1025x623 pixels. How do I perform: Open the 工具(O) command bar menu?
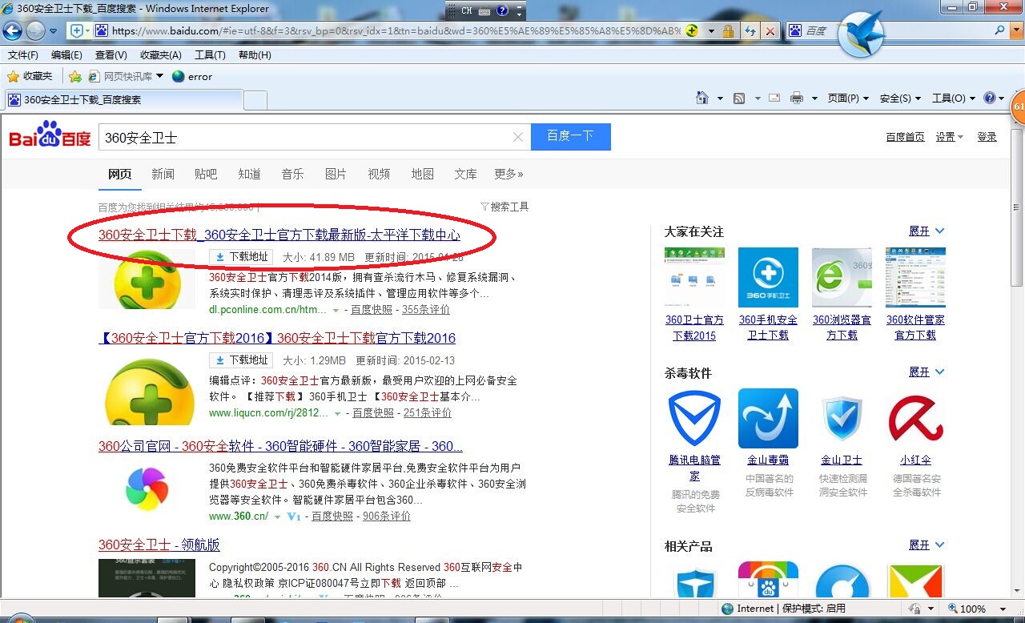[x=953, y=98]
